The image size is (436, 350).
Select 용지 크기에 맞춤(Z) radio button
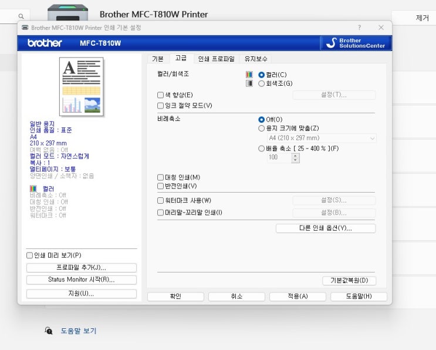click(x=261, y=128)
